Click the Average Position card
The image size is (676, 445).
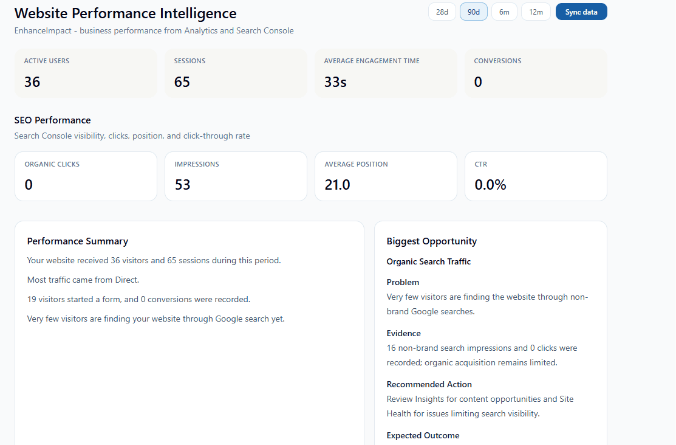pyautogui.click(x=386, y=176)
